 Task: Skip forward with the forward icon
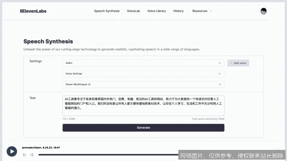[32, 155]
